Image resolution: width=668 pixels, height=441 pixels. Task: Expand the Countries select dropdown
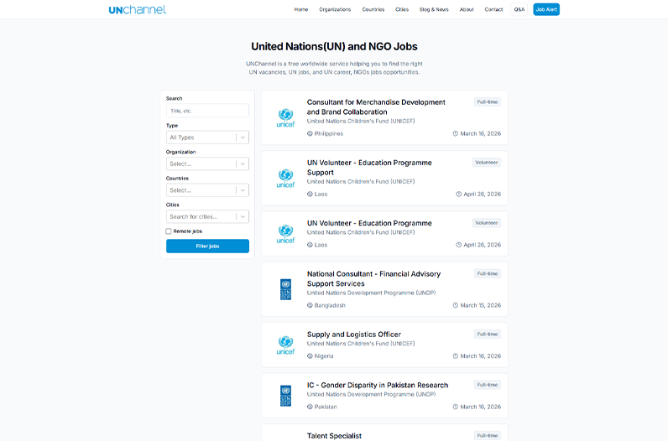tap(207, 190)
